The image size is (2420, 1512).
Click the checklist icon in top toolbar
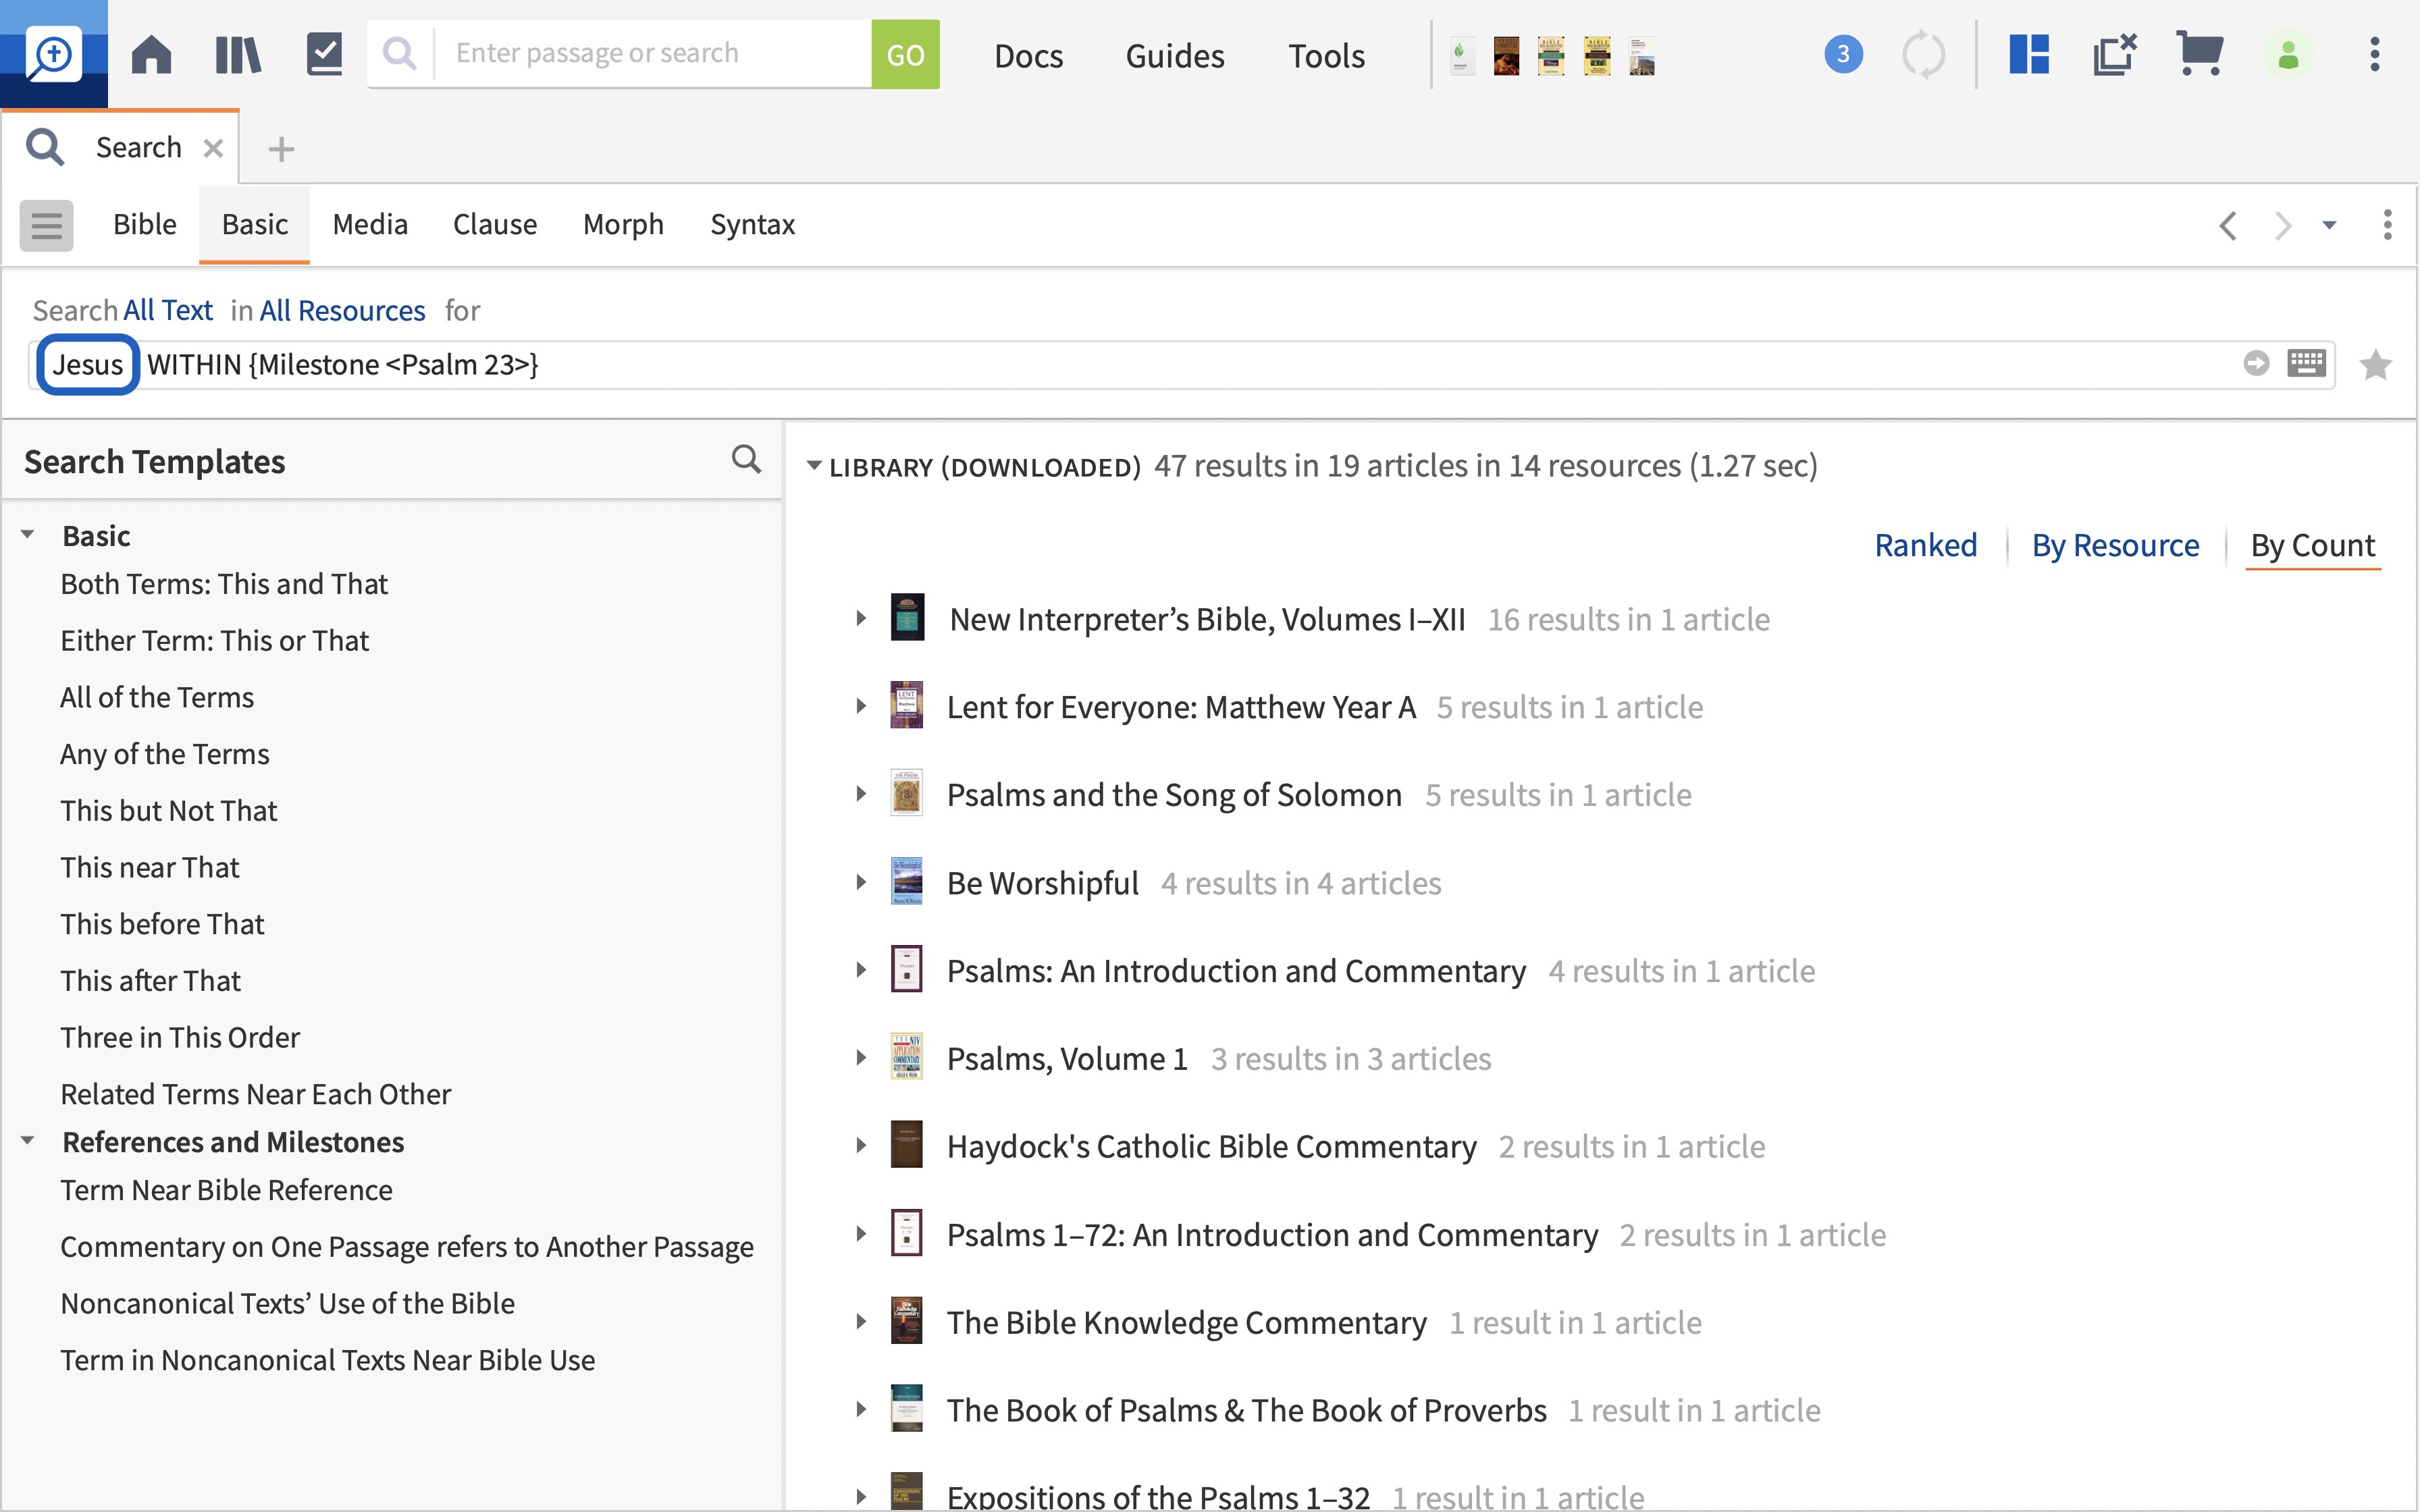pyautogui.click(x=324, y=54)
